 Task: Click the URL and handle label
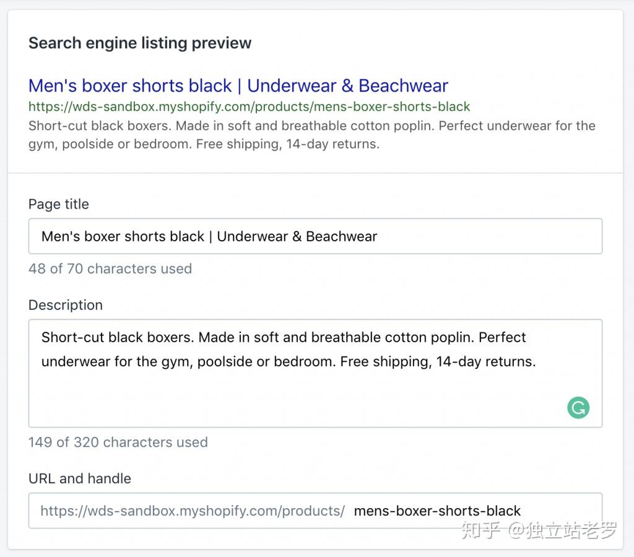[80, 478]
